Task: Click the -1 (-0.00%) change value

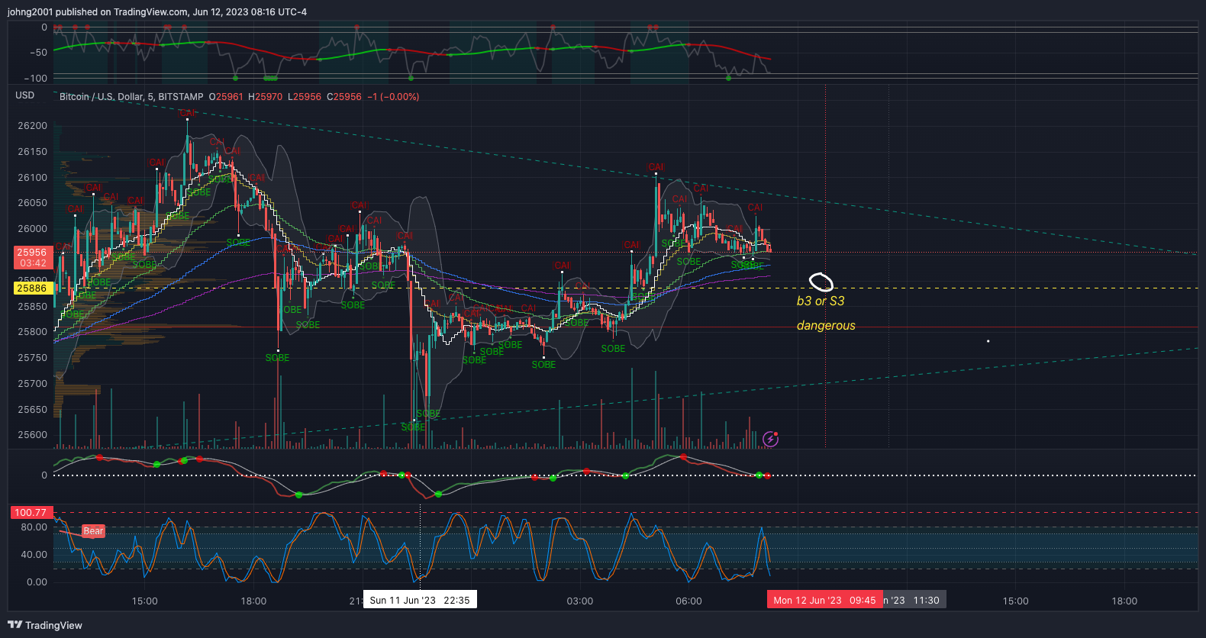Action: pyautogui.click(x=393, y=97)
